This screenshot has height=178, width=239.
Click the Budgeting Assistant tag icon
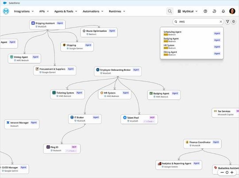coord(216,168)
